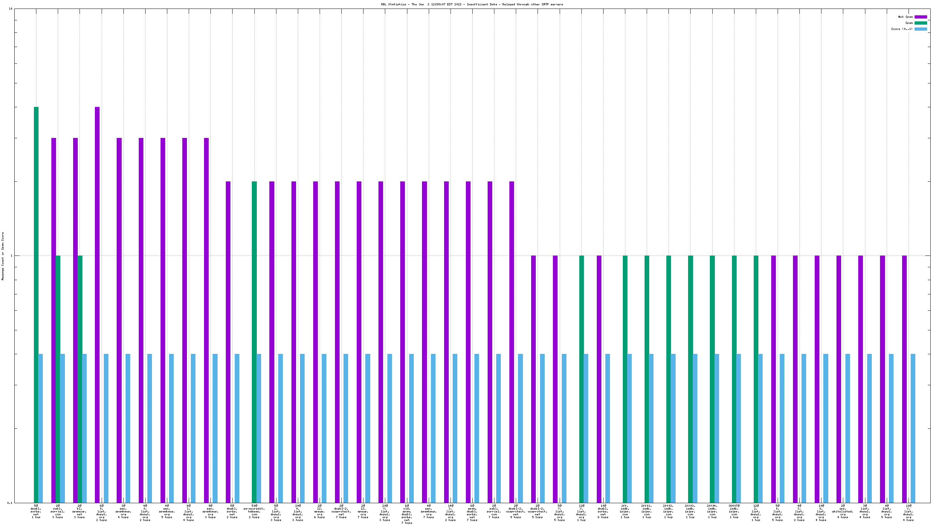The height and width of the screenshot is (526, 936).
Task: Click the green Spam legend swatch
Action: coord(920,23)
